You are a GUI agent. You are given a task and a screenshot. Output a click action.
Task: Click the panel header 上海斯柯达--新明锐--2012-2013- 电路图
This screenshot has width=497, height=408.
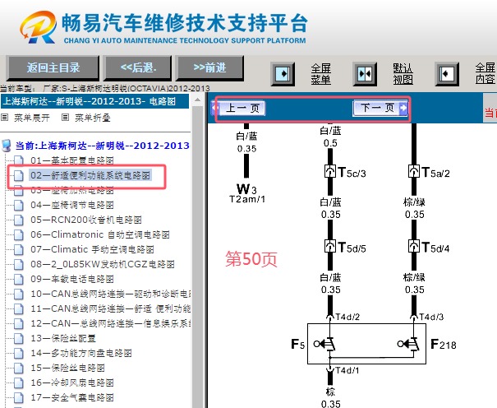pos(94,101)
